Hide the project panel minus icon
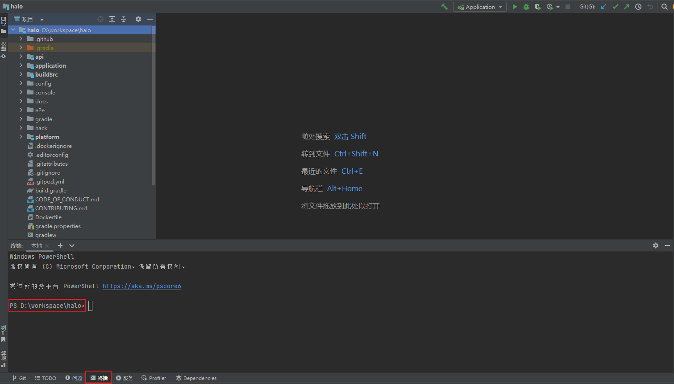The height and width of the screenshot is (384, 674). [150, 19]
